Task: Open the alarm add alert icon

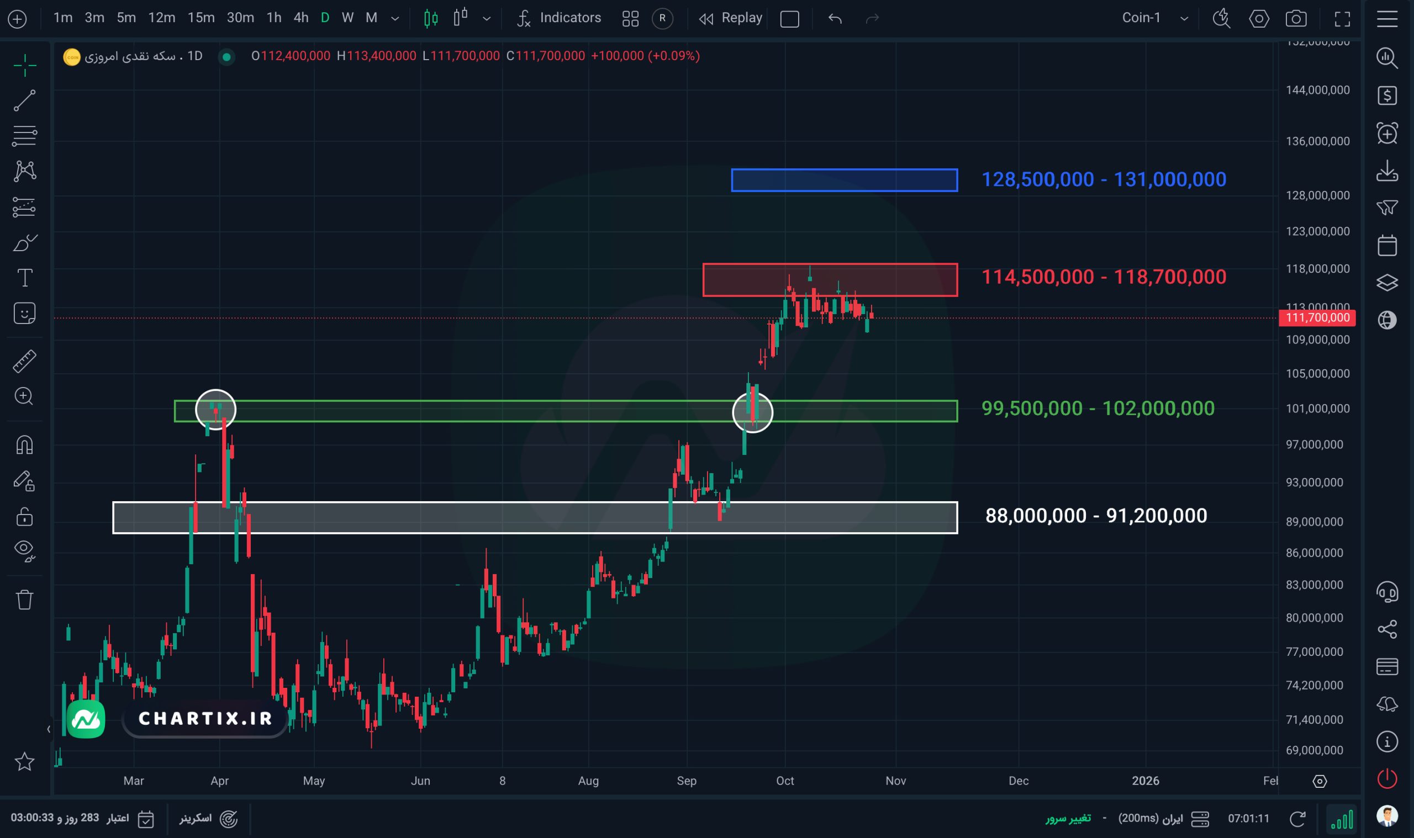Action: tap(1387, 134)
